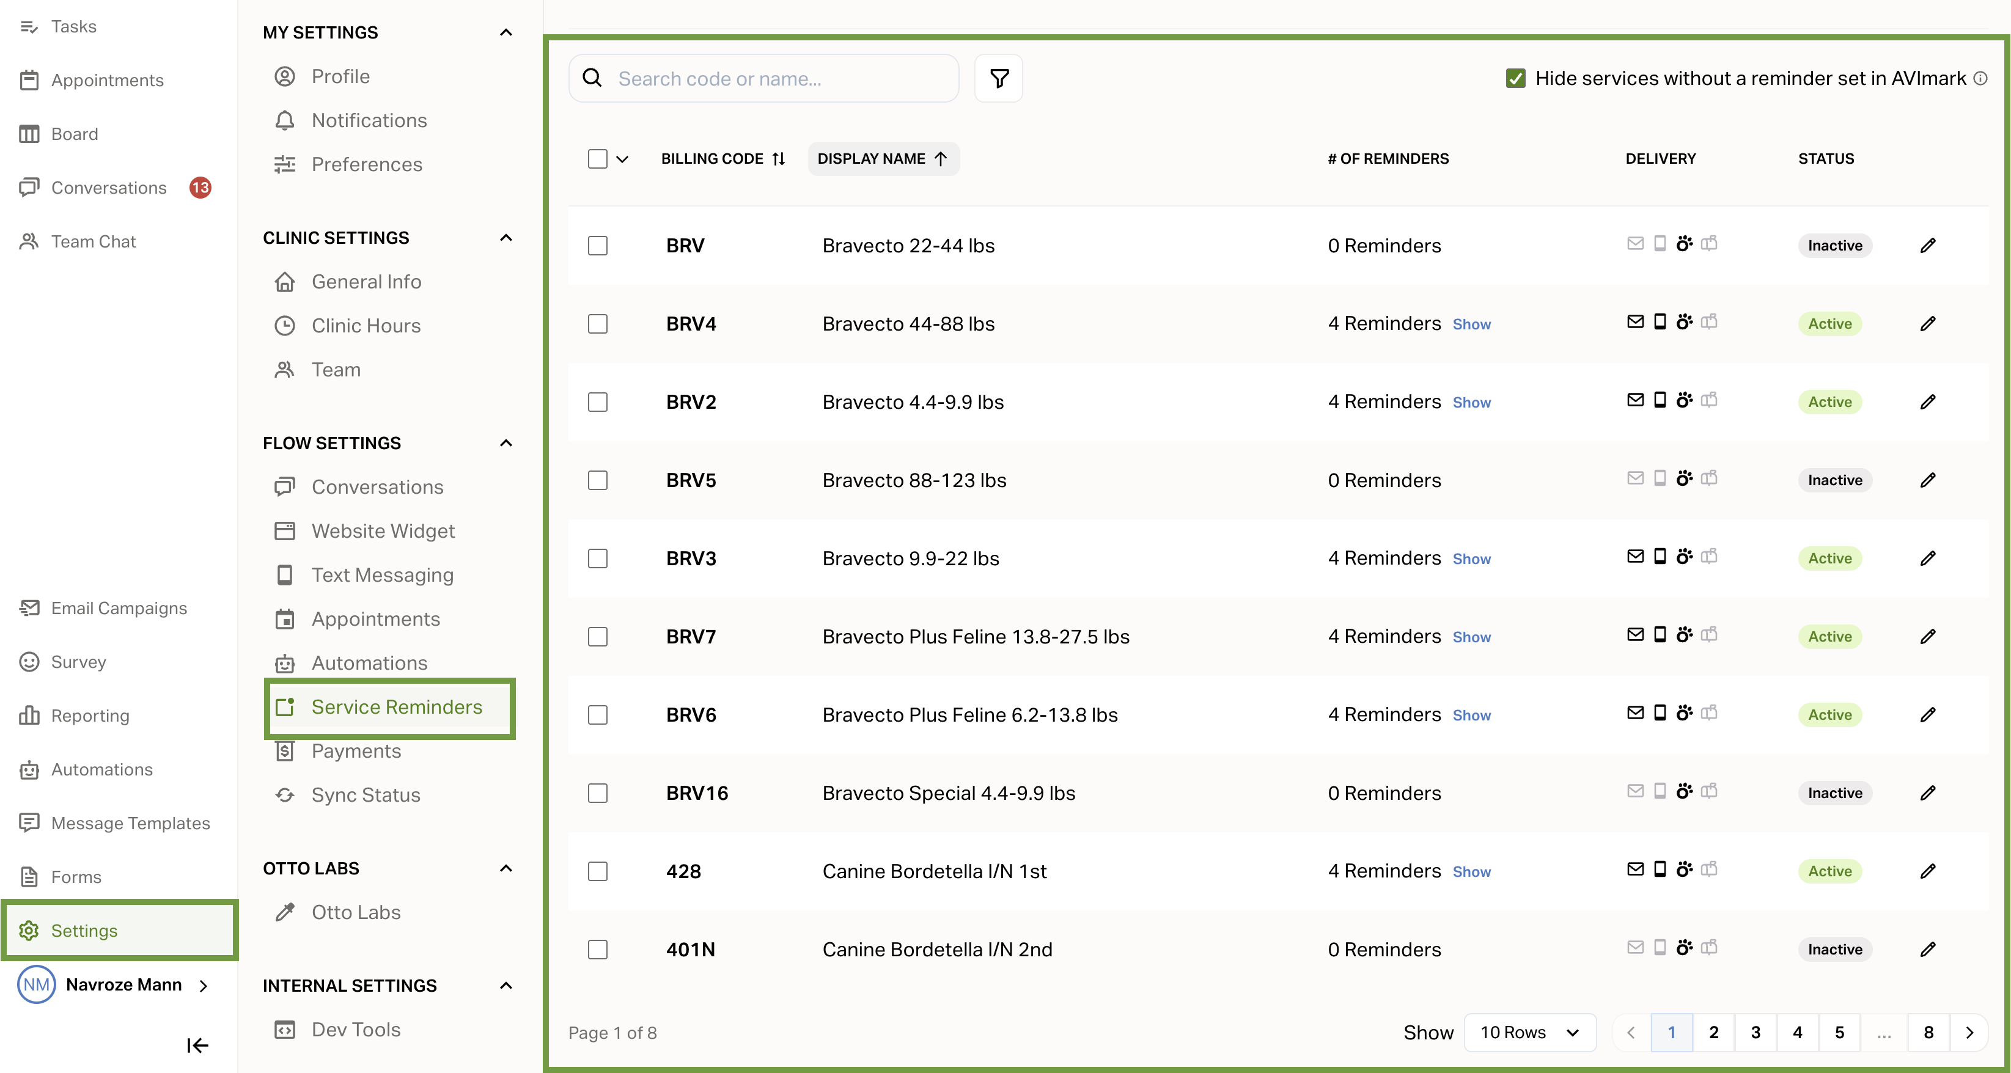Click the NM user avatar
This screenshot has height=1073, width=2011.
coord(36,985)
